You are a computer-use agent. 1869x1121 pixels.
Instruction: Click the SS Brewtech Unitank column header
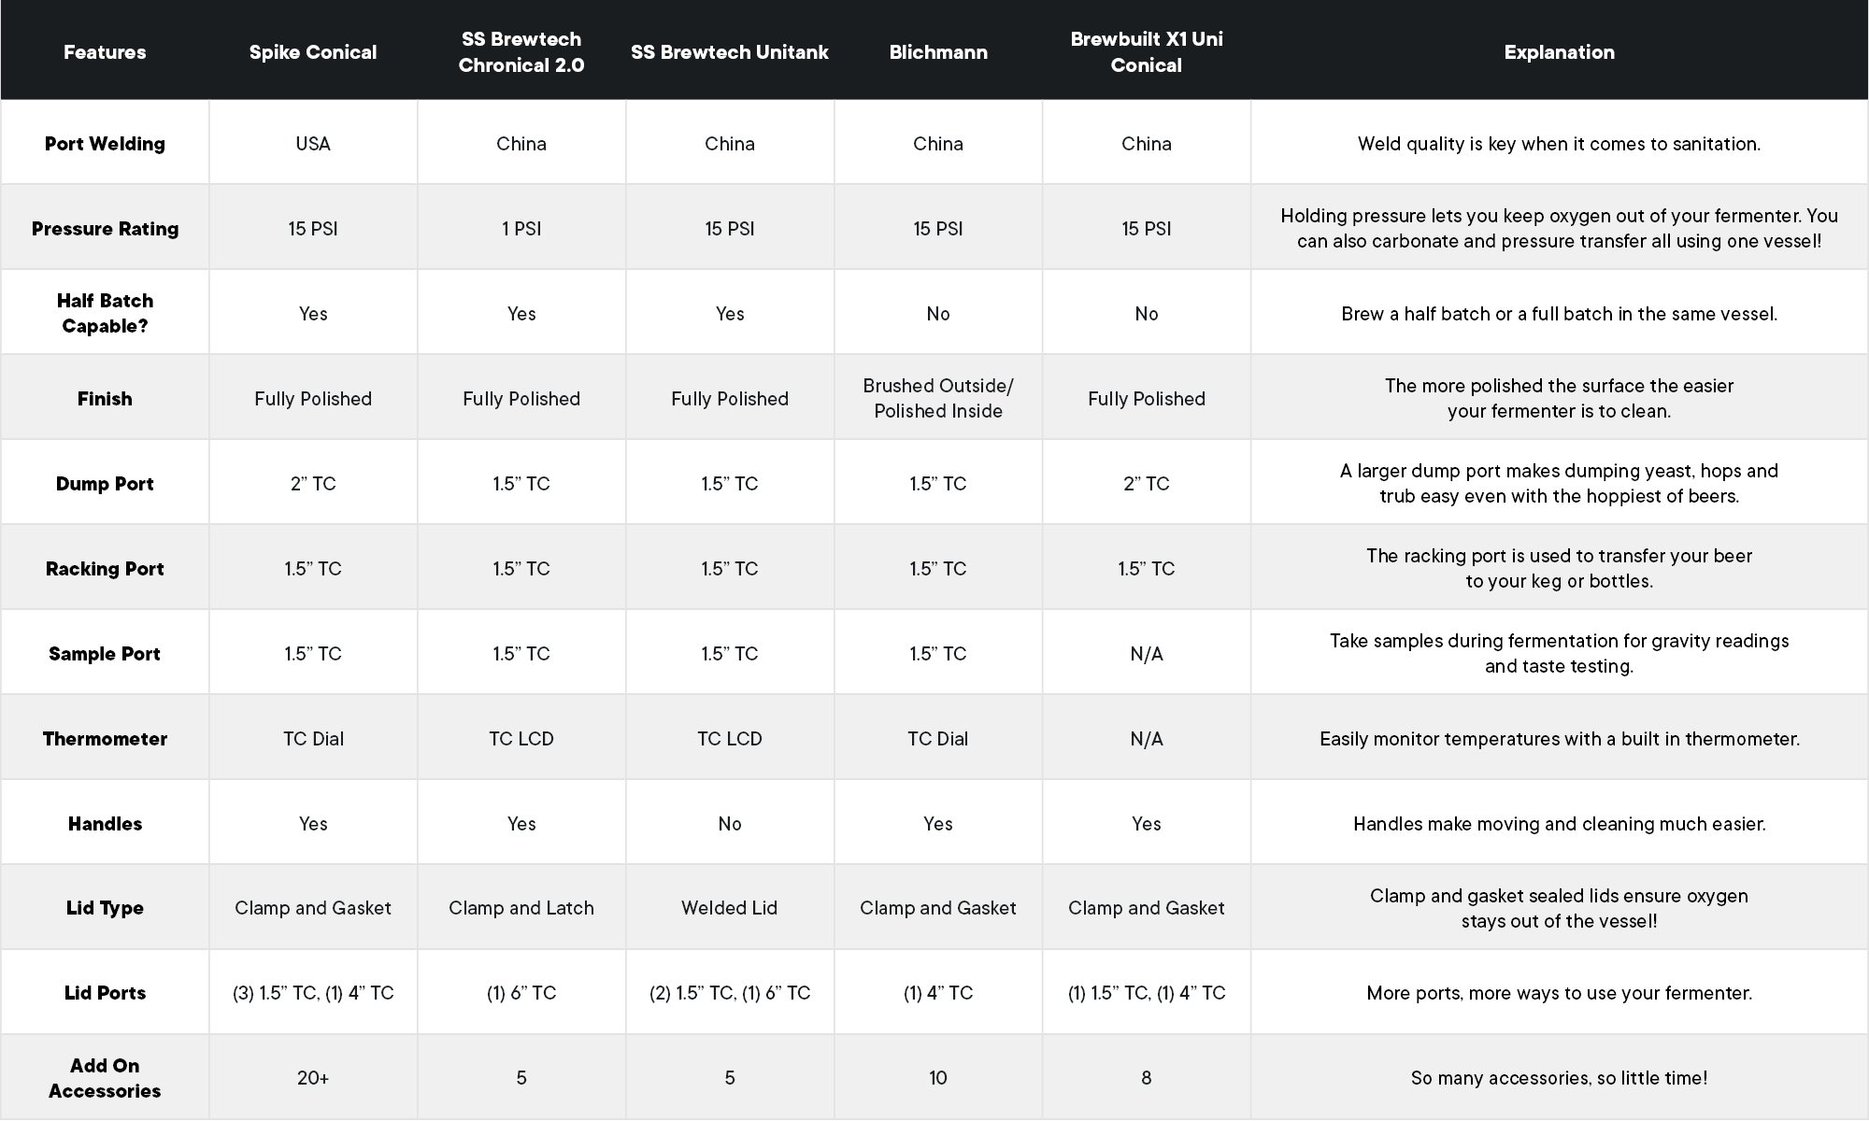[x=730, y=52]
